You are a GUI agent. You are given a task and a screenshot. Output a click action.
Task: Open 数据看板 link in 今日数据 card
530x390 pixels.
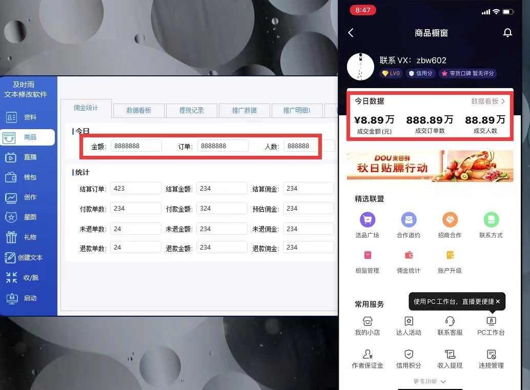tap(488, 101)
